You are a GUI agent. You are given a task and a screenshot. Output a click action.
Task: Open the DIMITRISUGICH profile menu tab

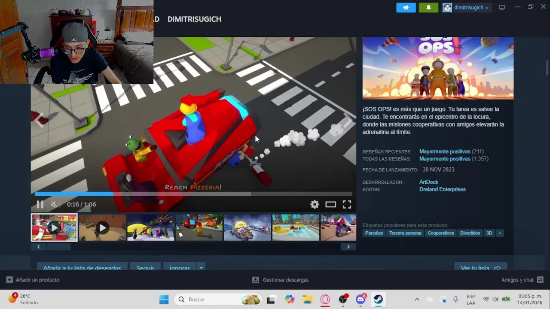(x=194, y=19)
